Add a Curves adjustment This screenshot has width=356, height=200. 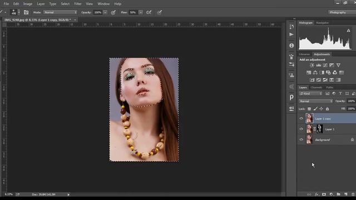tap(325, 66)
